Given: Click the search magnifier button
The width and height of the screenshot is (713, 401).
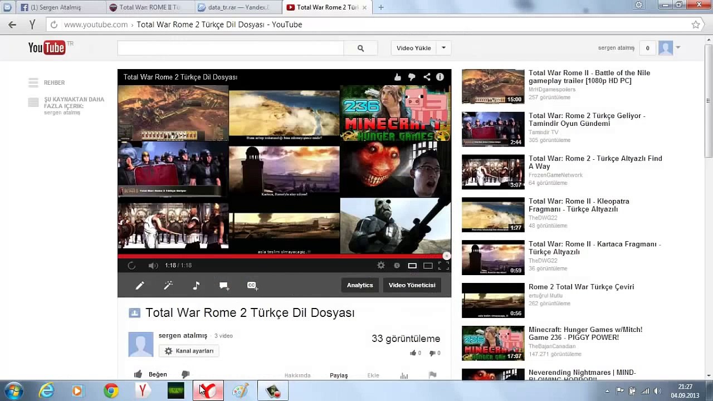Looking at the screenshot, I should pos(360,48).
